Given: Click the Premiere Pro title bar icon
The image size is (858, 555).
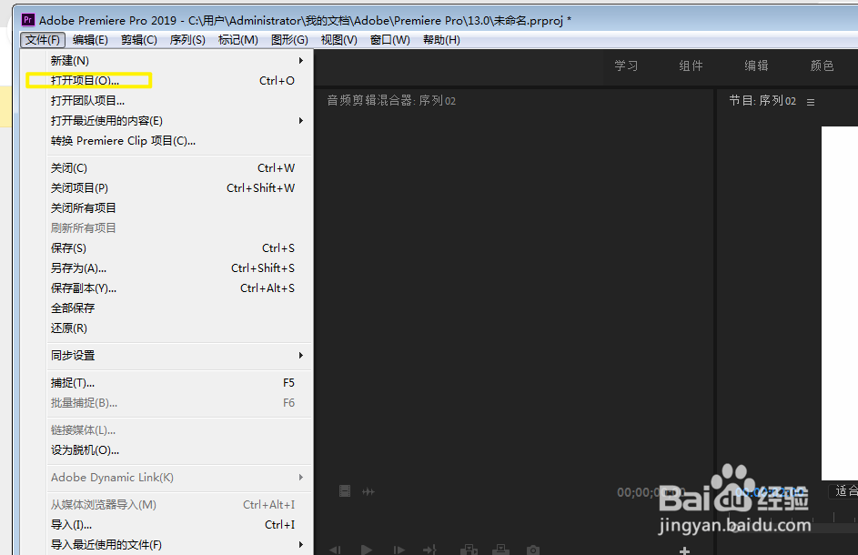Looking at the screenshot, I should click(28, 20).
